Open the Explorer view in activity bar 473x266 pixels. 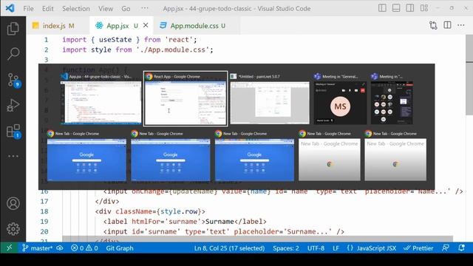click(13, 29)
